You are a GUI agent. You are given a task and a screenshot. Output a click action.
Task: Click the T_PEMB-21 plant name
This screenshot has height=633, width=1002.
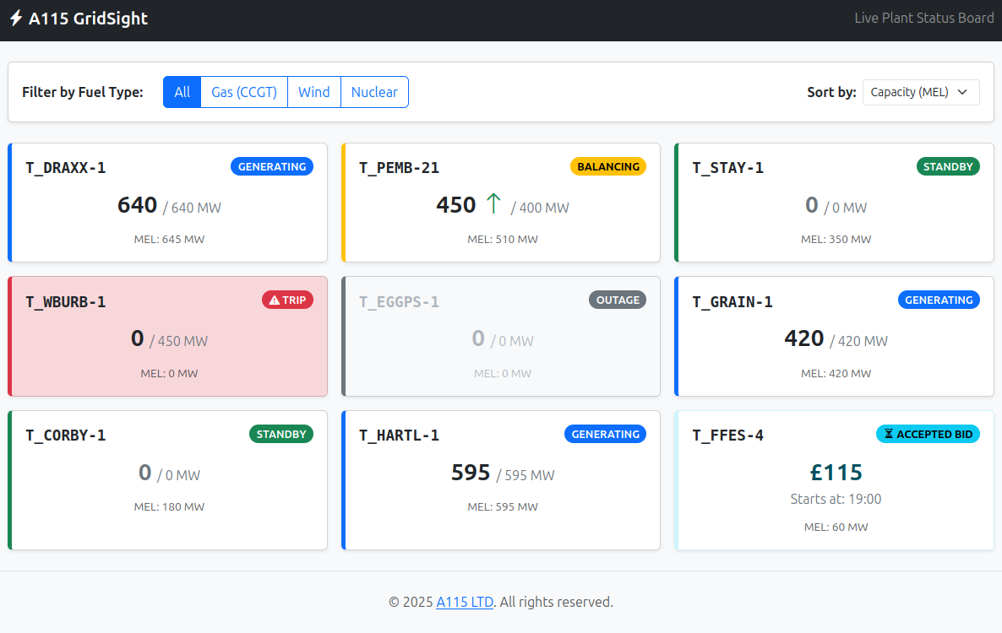coord(400,168)
